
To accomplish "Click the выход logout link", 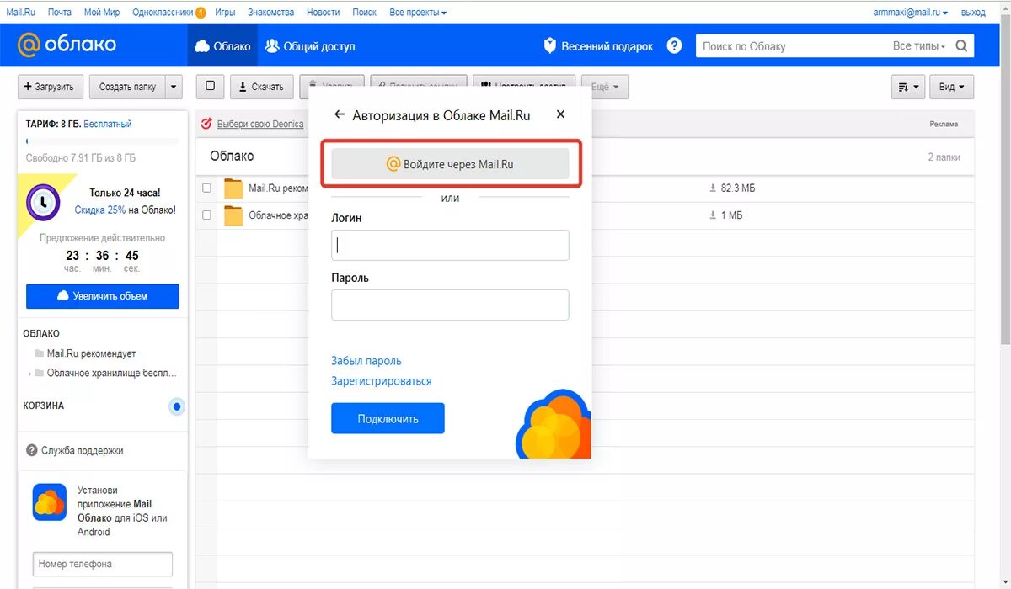I will coord(973,13).
